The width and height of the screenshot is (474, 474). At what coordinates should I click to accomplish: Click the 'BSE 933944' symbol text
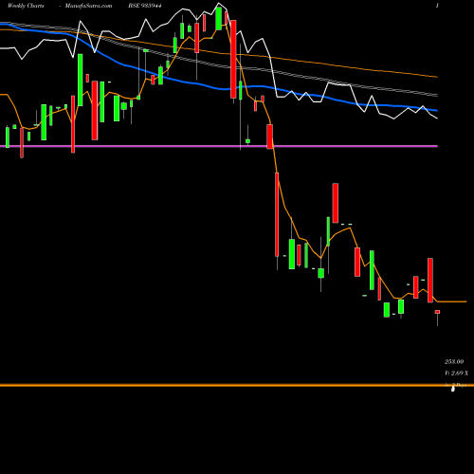[x=145, y=6]
